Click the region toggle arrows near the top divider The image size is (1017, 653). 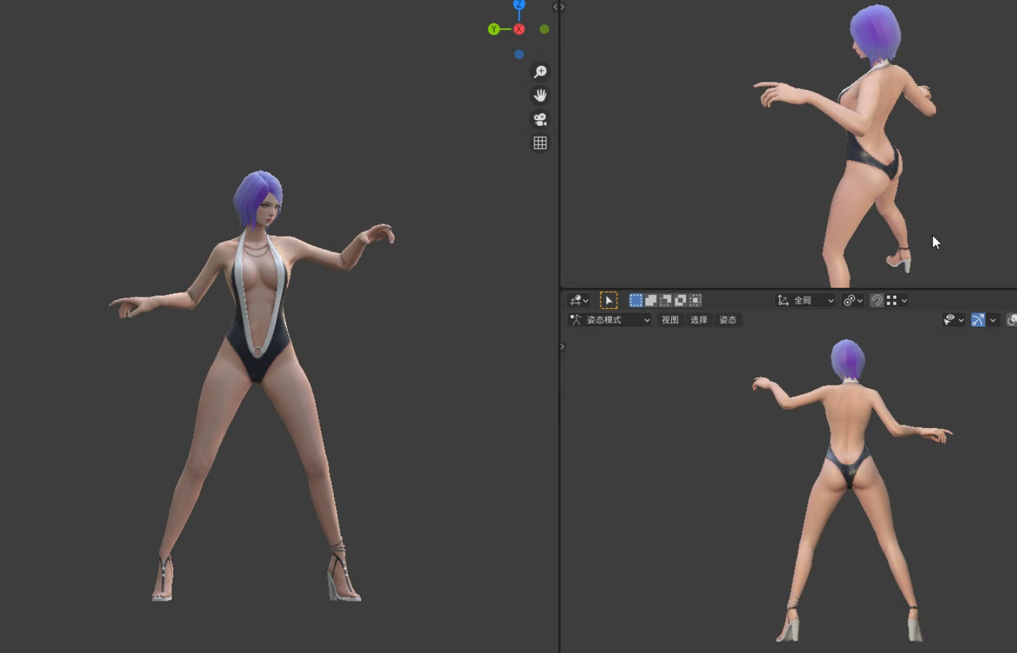point(559,7)
